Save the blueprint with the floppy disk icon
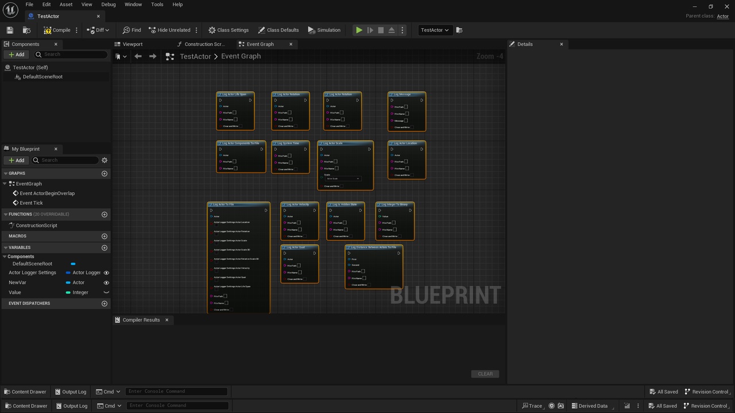Image resolution: width=735 pixels, height=413 pixels. click(x=10, y=30)
